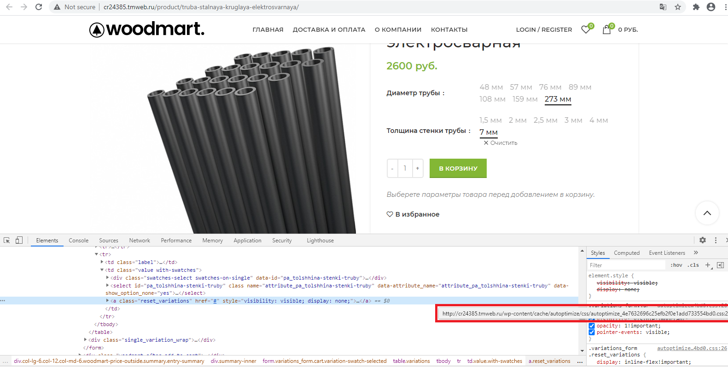Open the breadcrumb overflow dots at left
The width and height of the screenshot is (728, 367).
[5, 361]
